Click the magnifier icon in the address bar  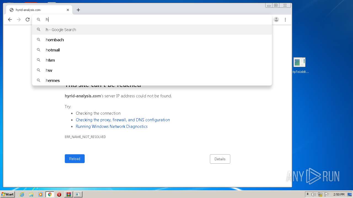click(39, 20)
